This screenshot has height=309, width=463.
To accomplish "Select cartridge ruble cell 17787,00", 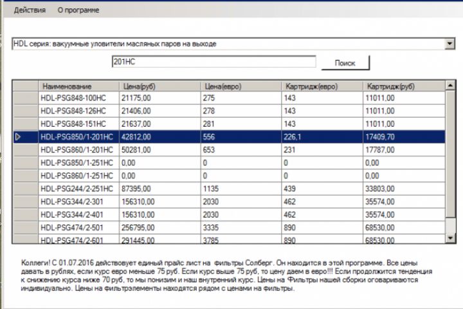I will 404,149.
